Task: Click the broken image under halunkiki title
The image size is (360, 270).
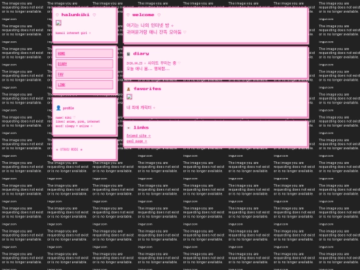Action: 59,23
